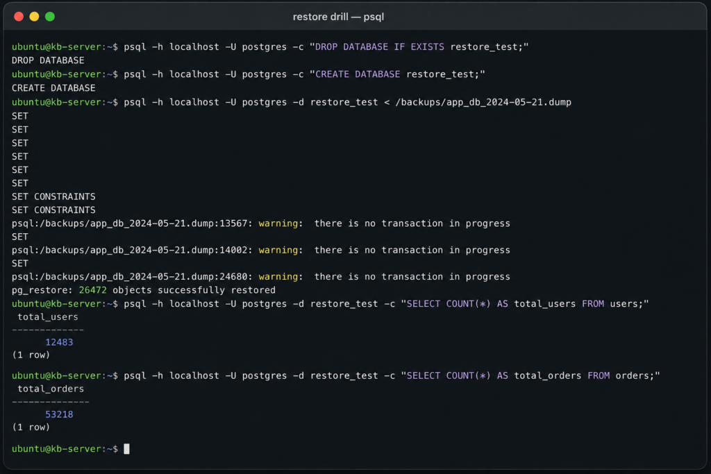The image size is (711, 474).
Task: Close the restore drill terminal window
Action: 19,17
